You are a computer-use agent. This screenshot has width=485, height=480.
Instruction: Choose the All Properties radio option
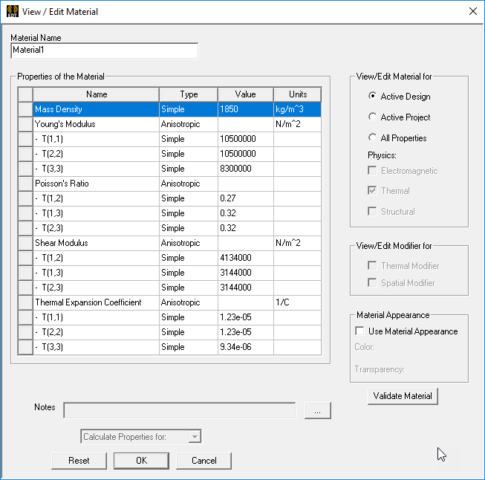point(373,138)
